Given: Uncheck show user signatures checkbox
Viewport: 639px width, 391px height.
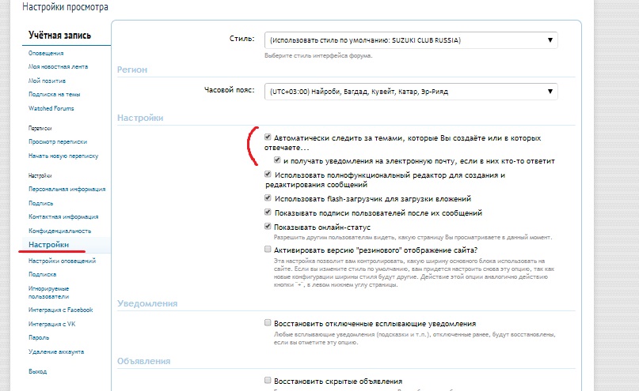Looking at the screenshot, I should (x=268, y=212).
